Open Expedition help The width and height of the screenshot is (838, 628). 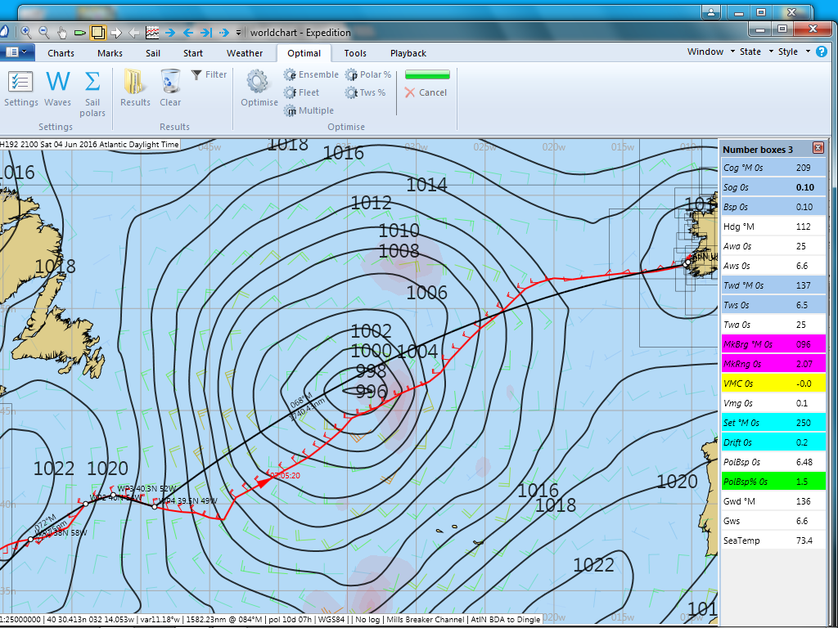pyautogui.click(x=821, y=52)
